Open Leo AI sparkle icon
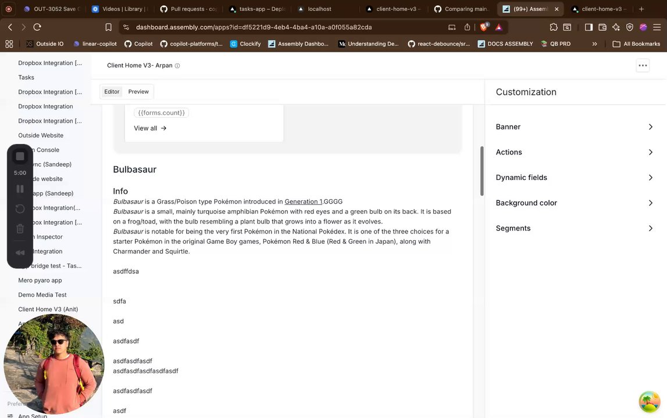Viewport: 667px width, 418px height. 616,27
